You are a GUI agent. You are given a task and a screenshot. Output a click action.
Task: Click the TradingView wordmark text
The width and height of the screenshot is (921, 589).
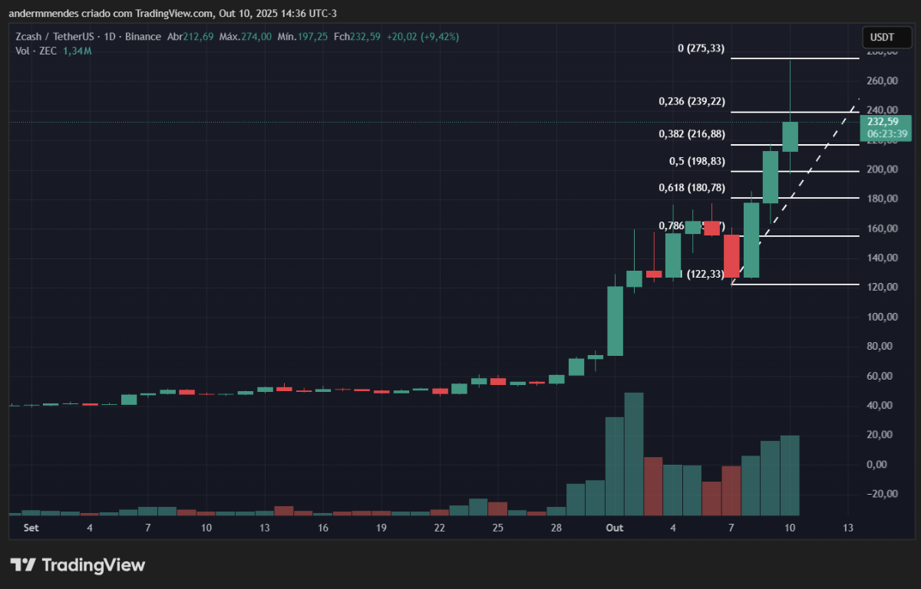93,565
